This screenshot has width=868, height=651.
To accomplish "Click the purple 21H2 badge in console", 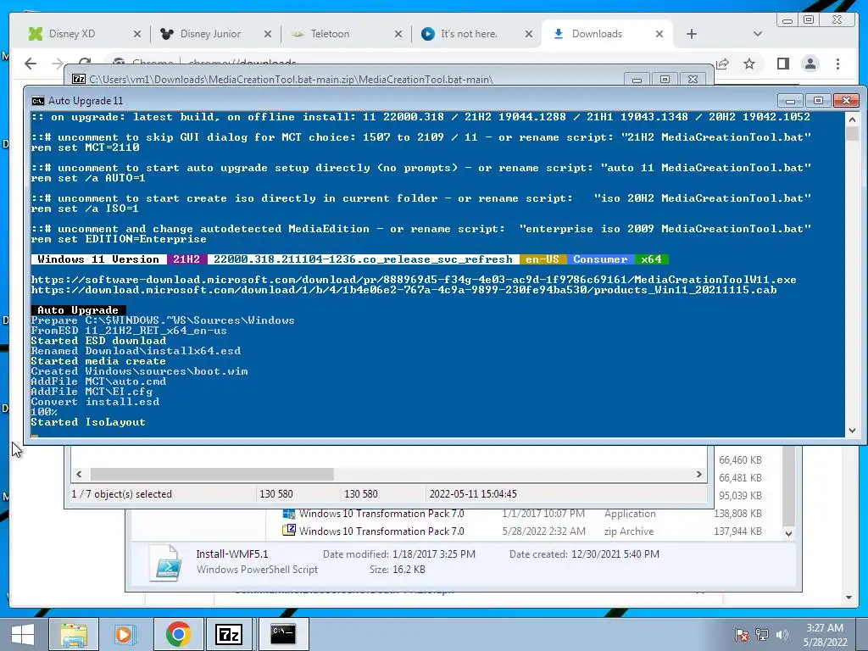I will point(186,259).
